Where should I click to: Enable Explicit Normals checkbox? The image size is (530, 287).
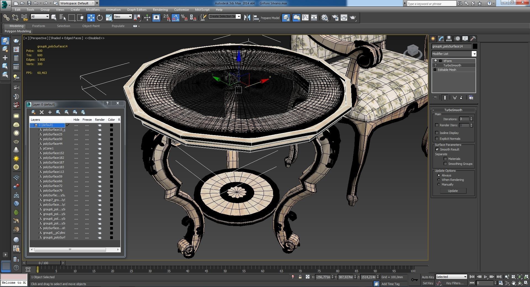tap(437, 139)
